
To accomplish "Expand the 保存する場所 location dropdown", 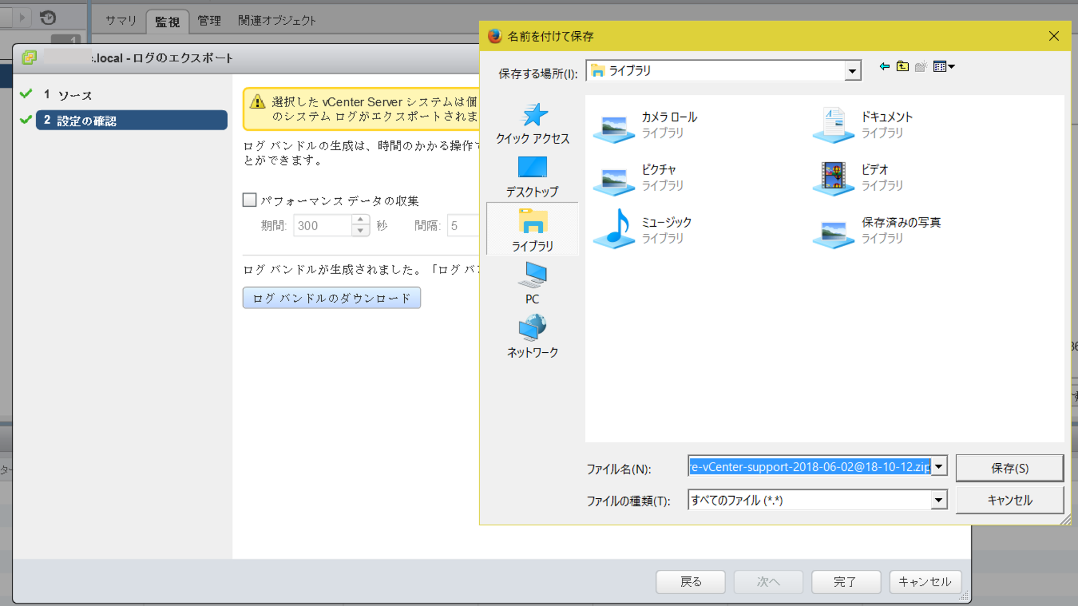I will pos(852,71).
